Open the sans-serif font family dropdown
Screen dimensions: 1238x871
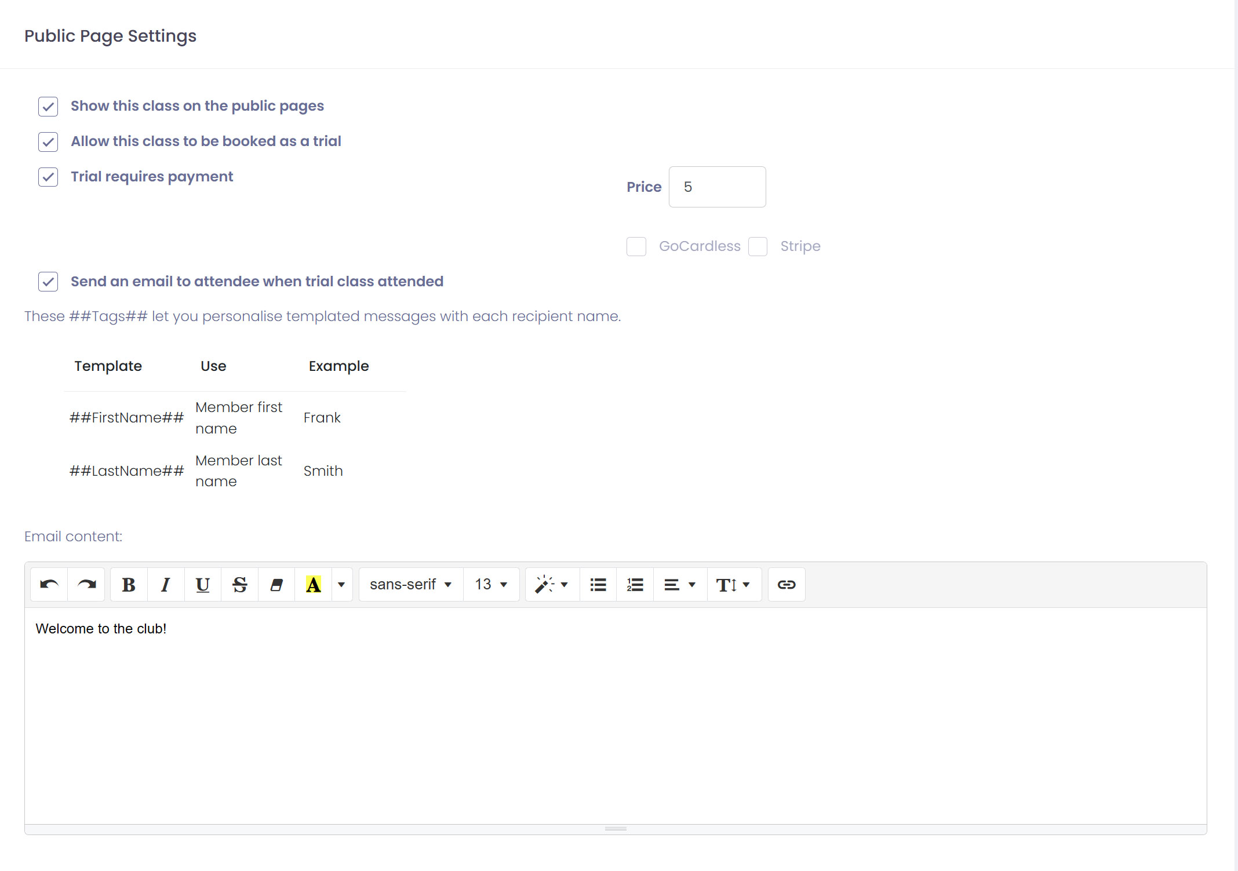[x=410, y=585]
